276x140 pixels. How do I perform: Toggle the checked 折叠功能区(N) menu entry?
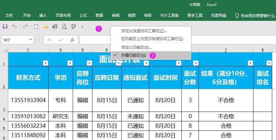tap(151, 55)
